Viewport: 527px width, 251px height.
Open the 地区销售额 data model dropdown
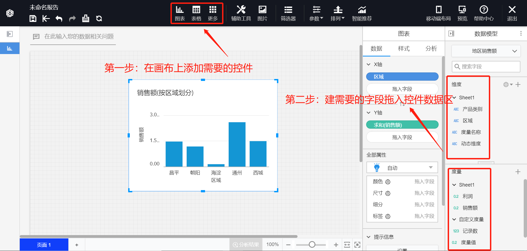[x=486, y=51]
